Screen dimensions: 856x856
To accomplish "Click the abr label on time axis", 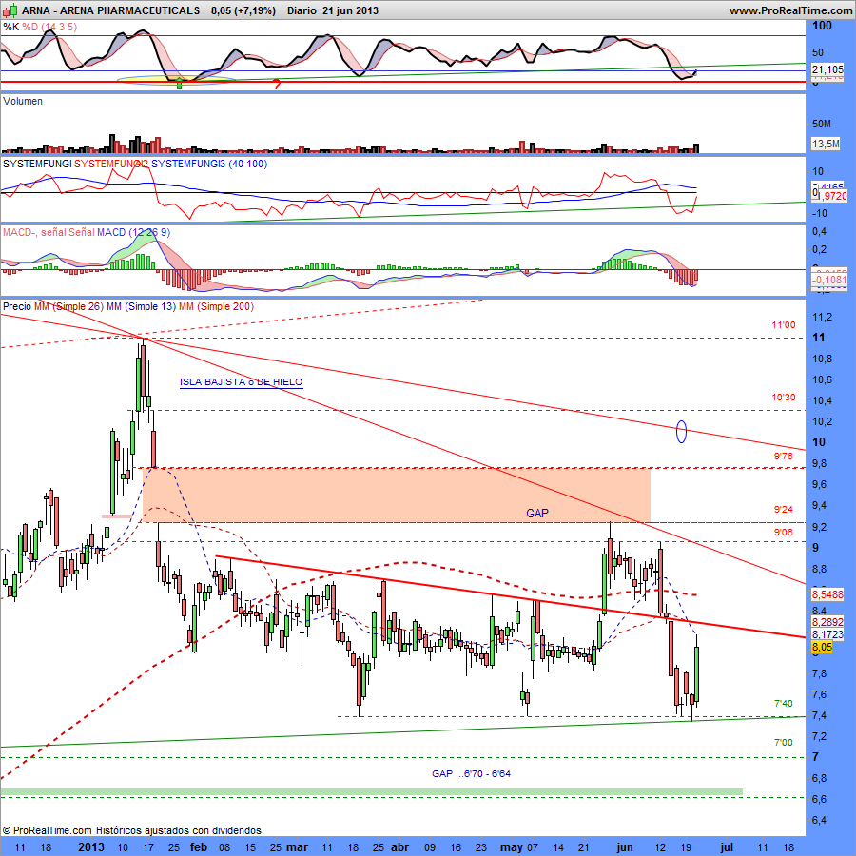I will (x=400, y=847).
